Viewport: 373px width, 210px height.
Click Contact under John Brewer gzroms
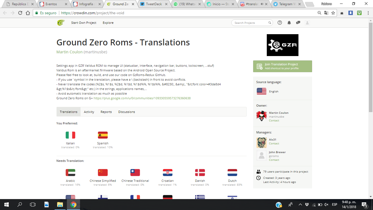click(x=274, y=160)
